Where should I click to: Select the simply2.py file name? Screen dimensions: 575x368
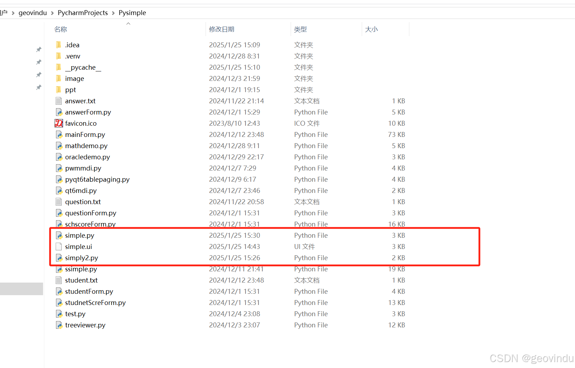pos(82,258)
